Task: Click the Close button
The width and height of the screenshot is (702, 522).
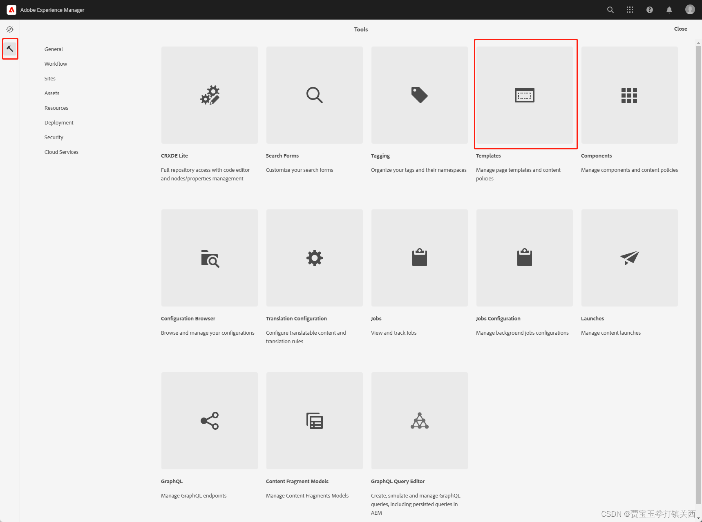Action: [x=680, y=29]
